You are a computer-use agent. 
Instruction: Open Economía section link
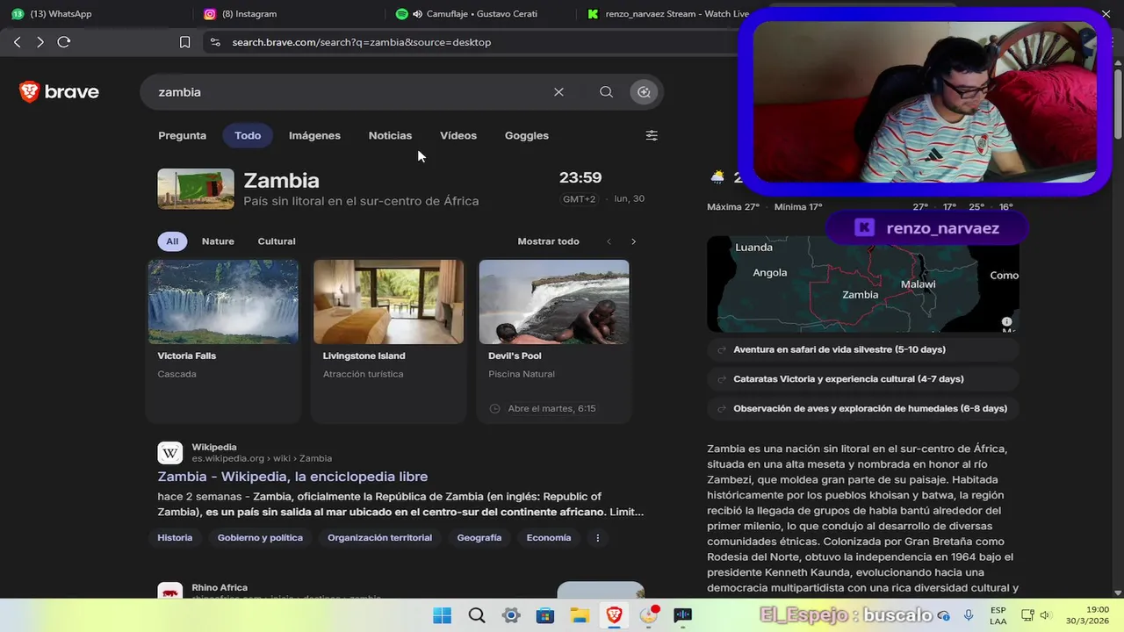(549, 538)
